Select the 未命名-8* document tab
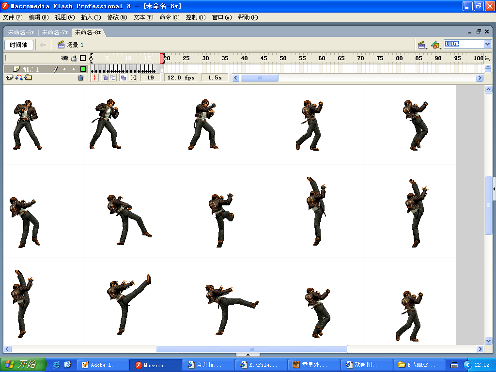Viewport: 496px width, 372px height. click(x=88, y=32)
